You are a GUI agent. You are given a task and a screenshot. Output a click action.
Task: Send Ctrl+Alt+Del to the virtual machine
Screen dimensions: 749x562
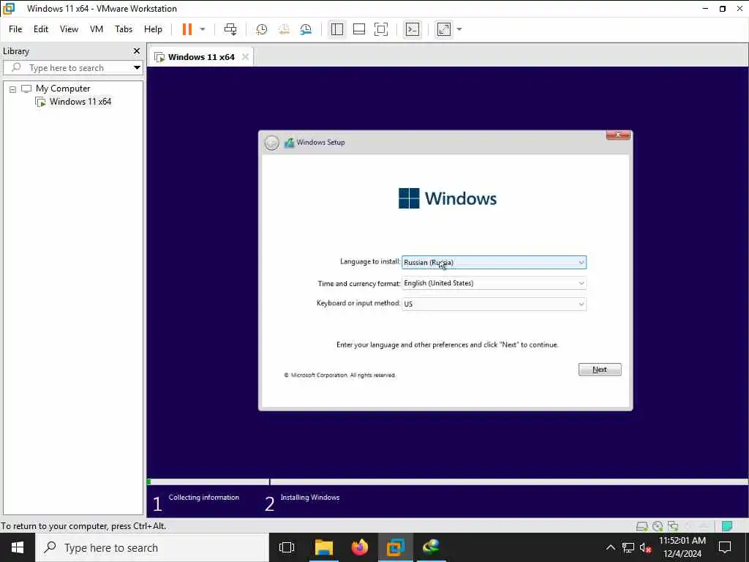(230, 29)
